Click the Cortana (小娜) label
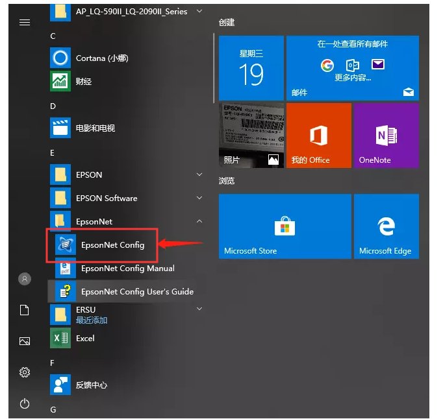This screenshot has height=419, width=443. pos(102,58)
